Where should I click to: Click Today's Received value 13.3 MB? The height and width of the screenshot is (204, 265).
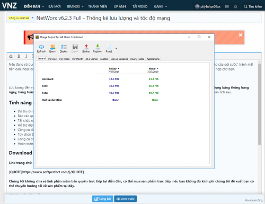coord(114,79)
